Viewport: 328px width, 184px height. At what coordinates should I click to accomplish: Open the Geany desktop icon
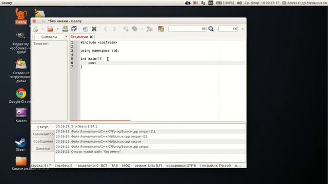pyautogui.click(x=21, y=16)
